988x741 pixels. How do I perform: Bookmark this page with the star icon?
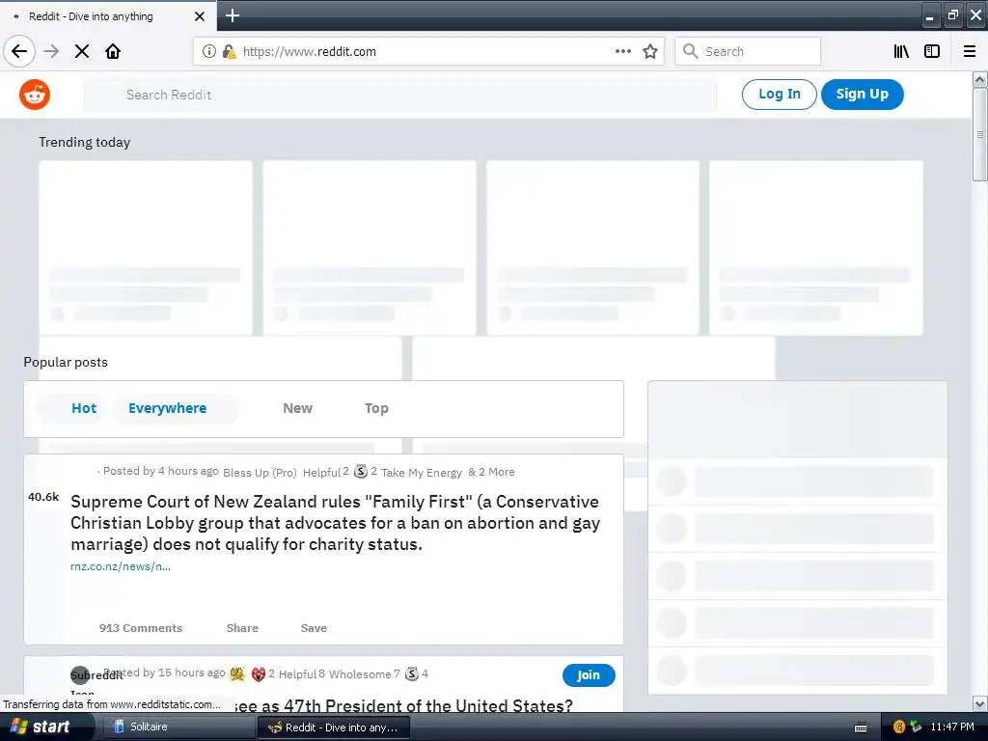click(x=650, y=51)
